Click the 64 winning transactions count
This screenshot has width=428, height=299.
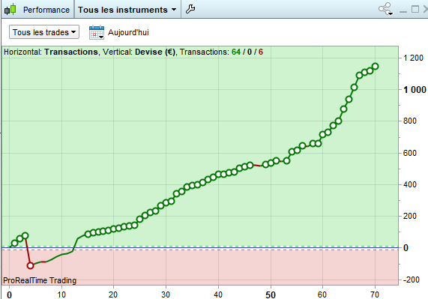click(236, 52)
